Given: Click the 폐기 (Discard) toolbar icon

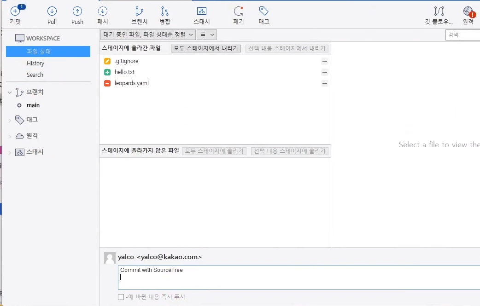Looking at the screenshot, I should pos(238,12).
